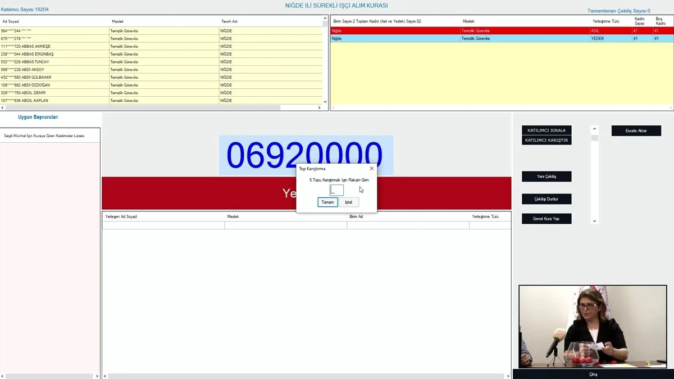
Task: Click the webcam video thumbnail
Action: click(592, 326)
